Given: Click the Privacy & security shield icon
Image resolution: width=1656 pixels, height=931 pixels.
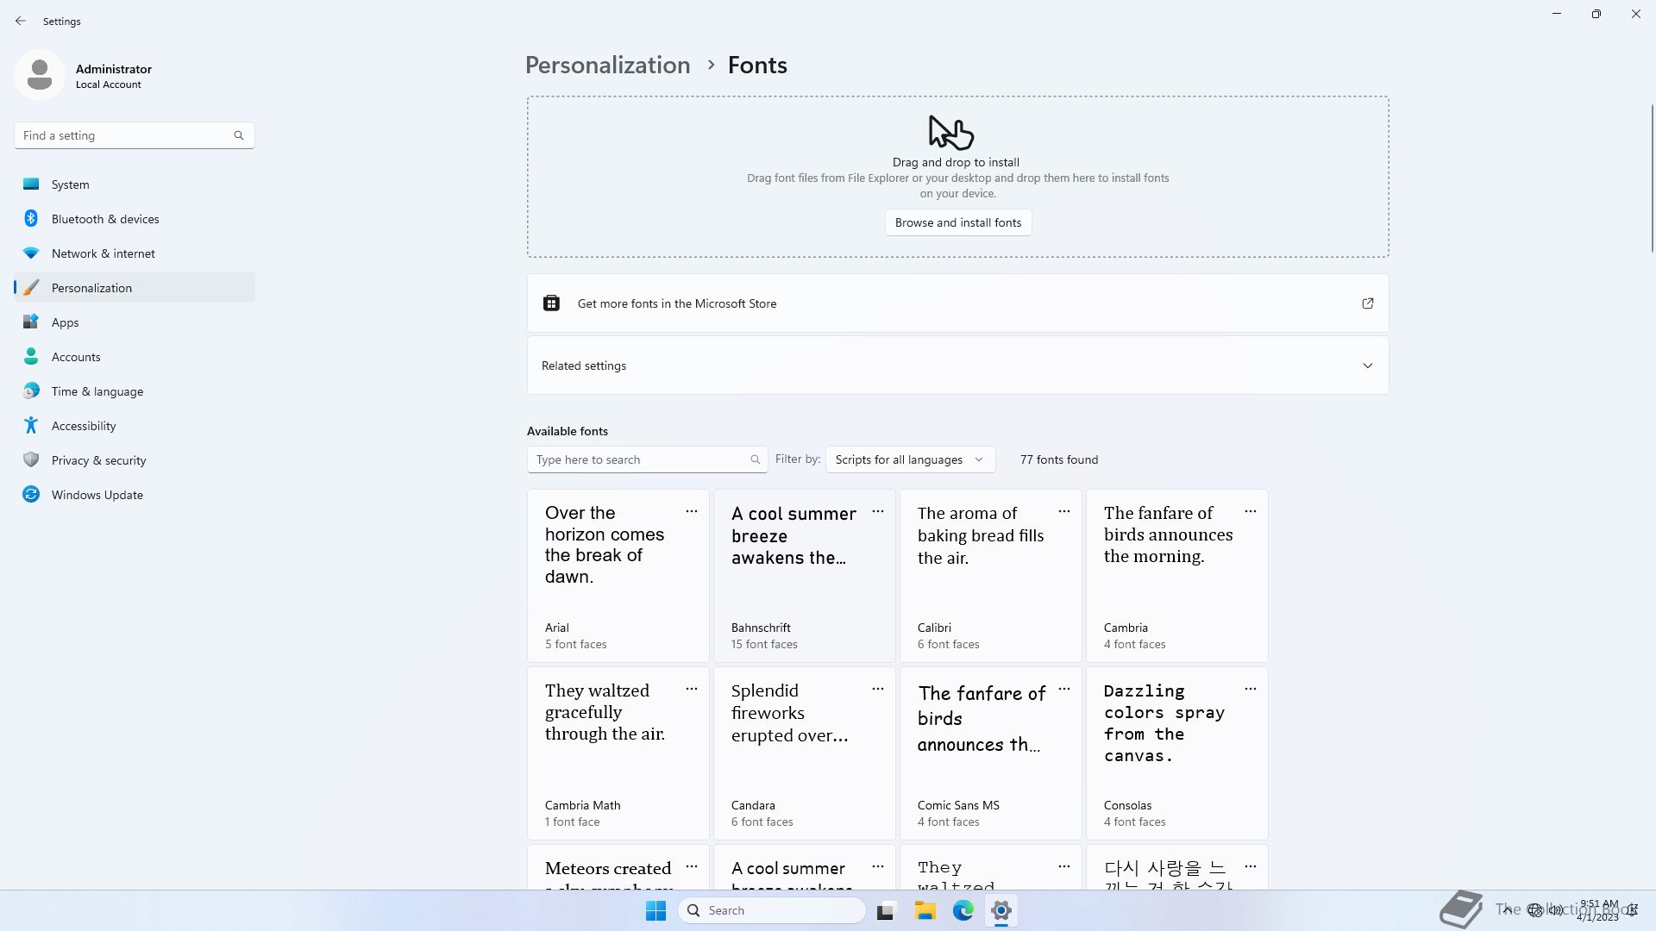Looking at the screenshot, I should click(31, 460).
